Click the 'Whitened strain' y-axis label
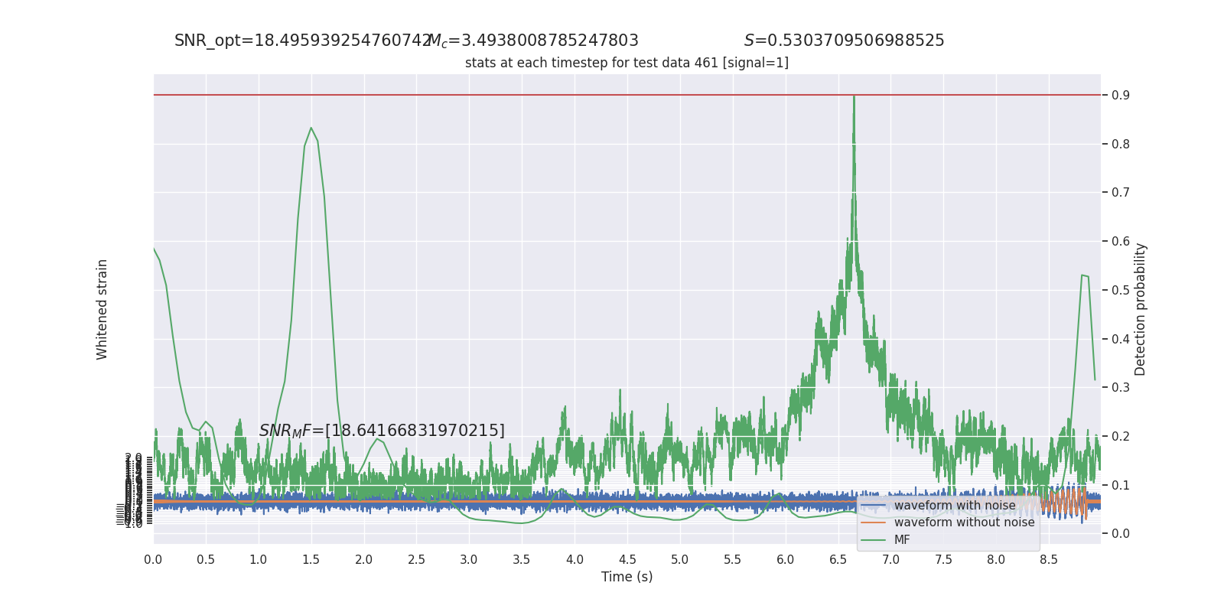Image resolution: width=1224 pixels, height=612 pixels. 102,309
